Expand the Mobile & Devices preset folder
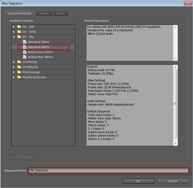Viewport: 193px width, 188px height. 14,77
